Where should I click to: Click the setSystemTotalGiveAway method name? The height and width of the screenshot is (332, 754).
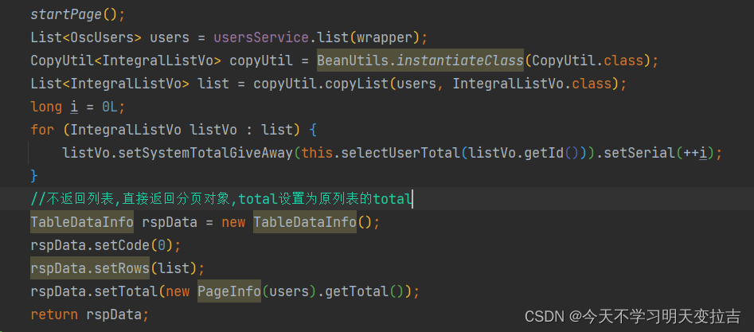(x=205, y=153)
